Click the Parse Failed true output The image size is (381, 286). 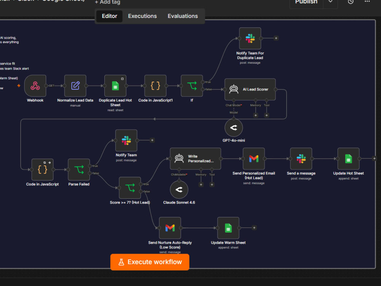coord(90,166)
